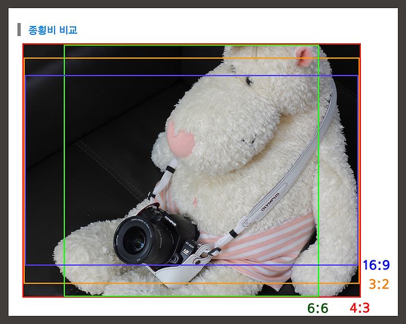Click the red '4:3' ratio label
Viewport: 406px width, 324px height.
pos(360,308)
